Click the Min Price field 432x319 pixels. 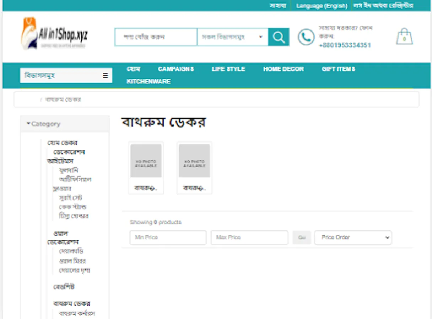tap(168, 237)
